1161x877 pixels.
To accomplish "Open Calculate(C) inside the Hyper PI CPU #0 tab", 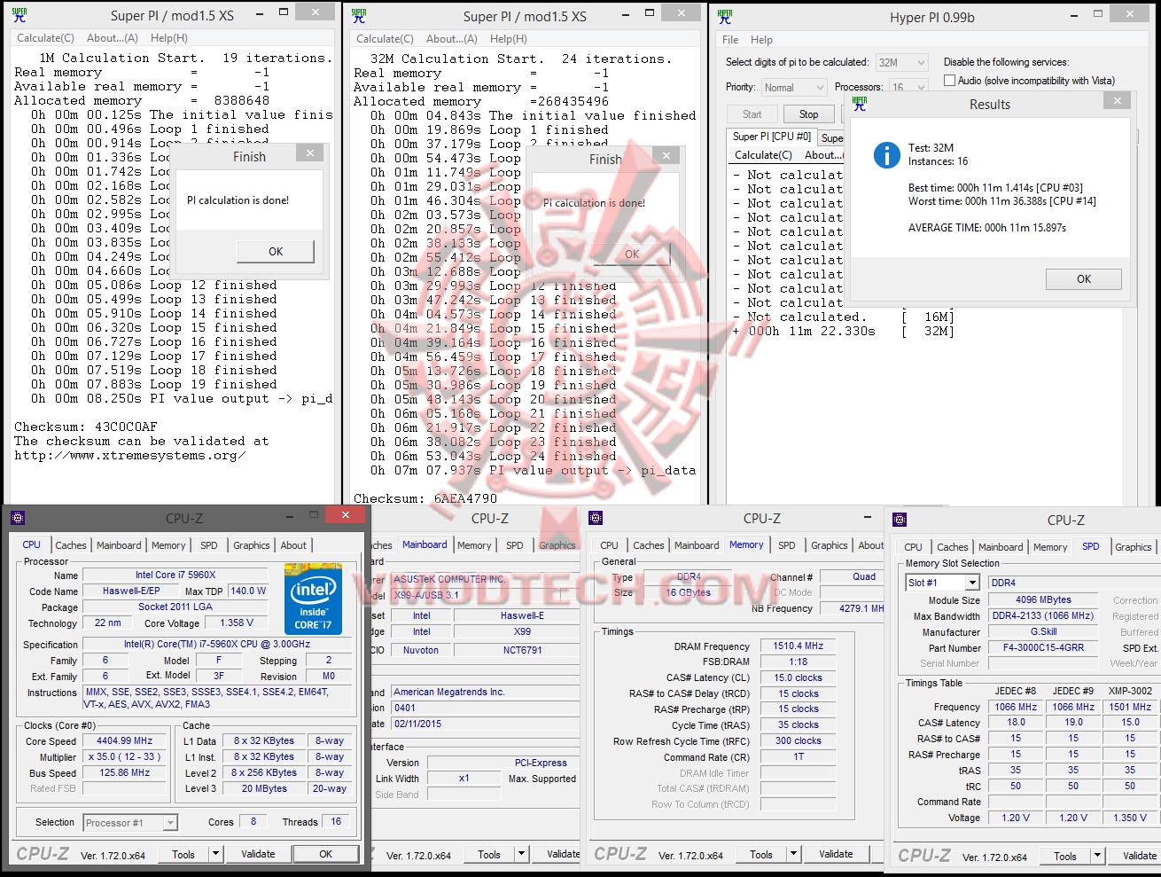I will [763, 154].
